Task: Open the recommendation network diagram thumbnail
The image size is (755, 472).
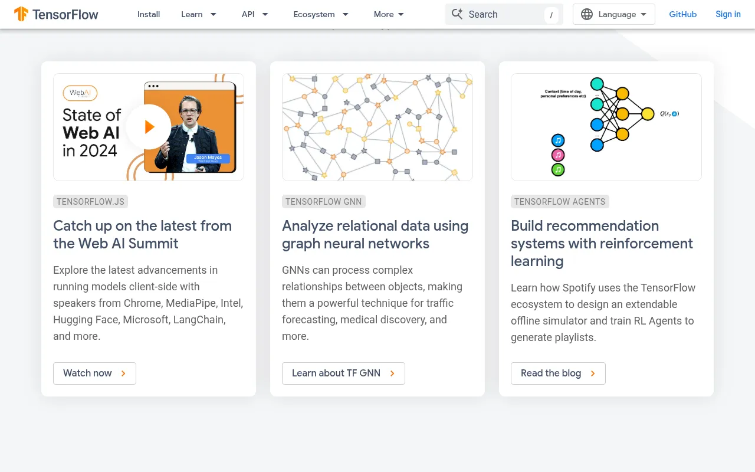Action: pos(606,127)
